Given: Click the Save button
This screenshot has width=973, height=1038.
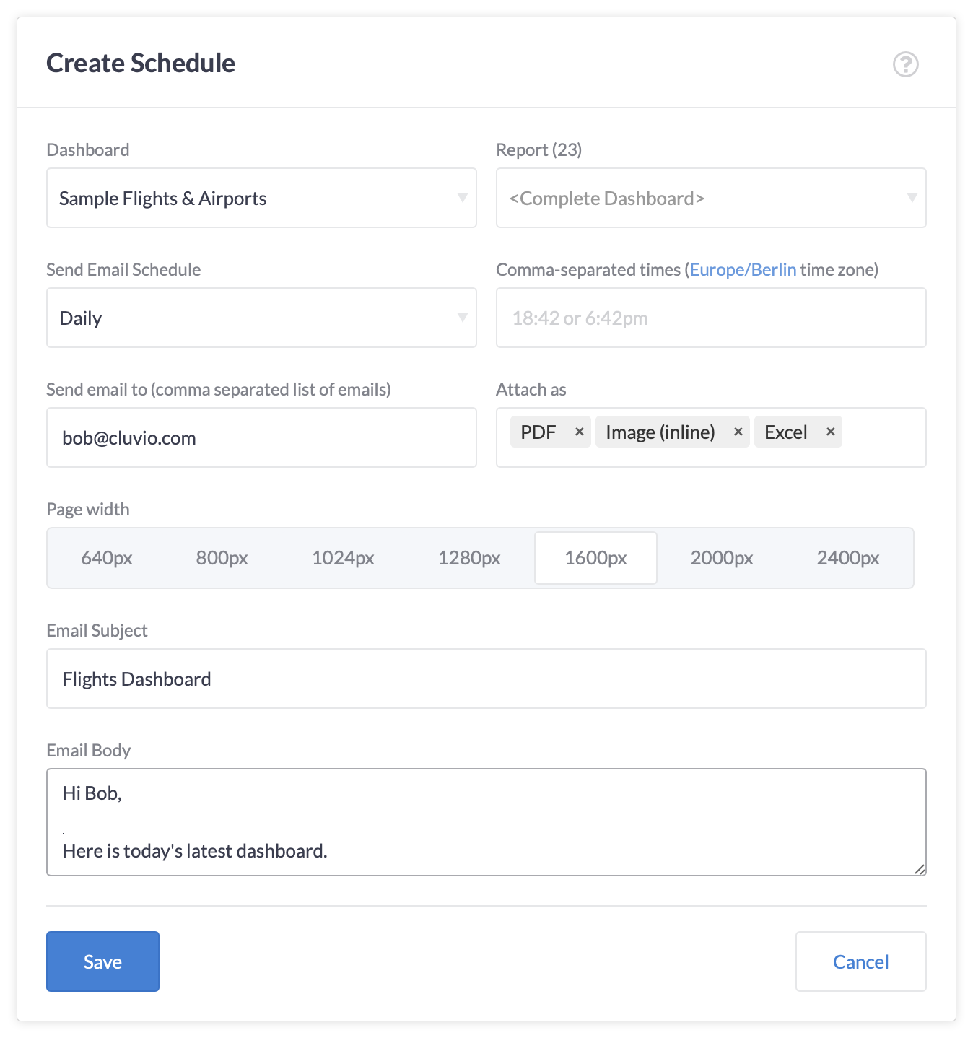Looking at the screenshot, I should [102, 961].
